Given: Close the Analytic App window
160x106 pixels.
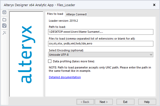Looking at the screenshot, I should [154, 5].
